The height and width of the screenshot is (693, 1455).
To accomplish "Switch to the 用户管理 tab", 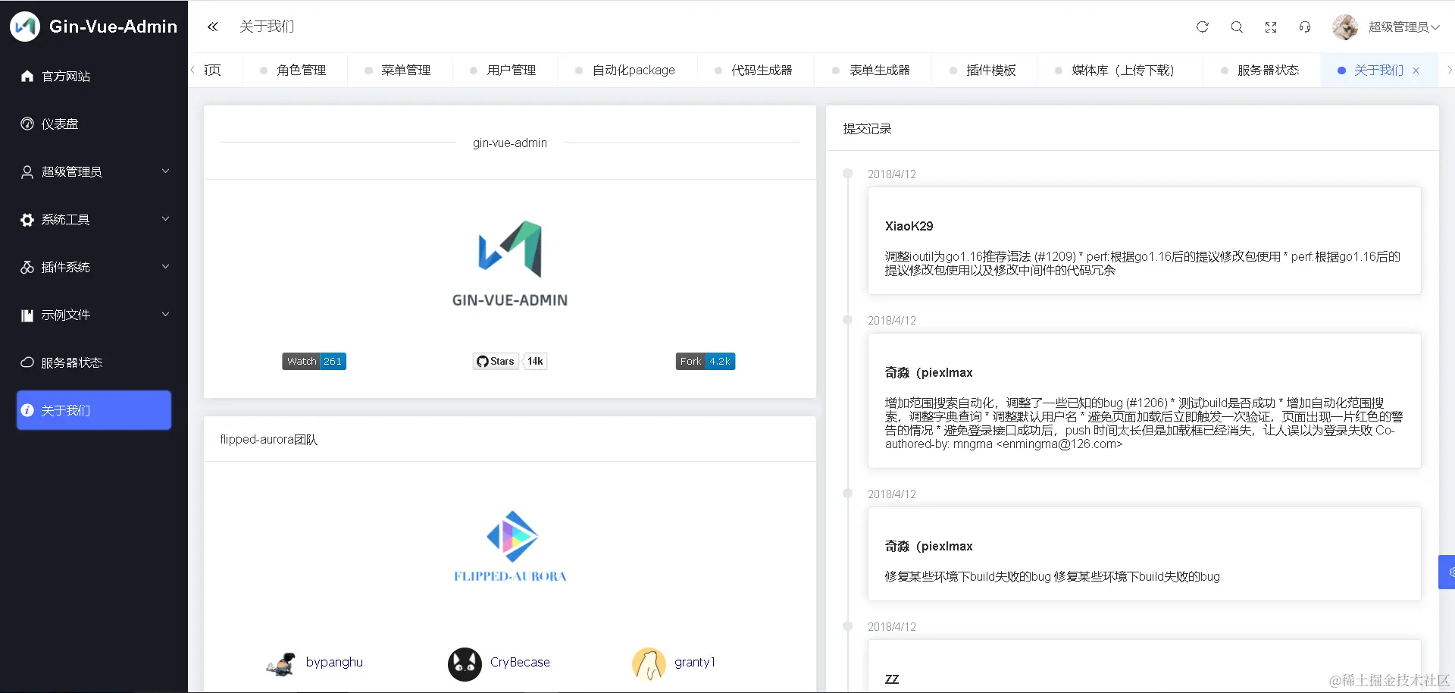I will (504, 71).
